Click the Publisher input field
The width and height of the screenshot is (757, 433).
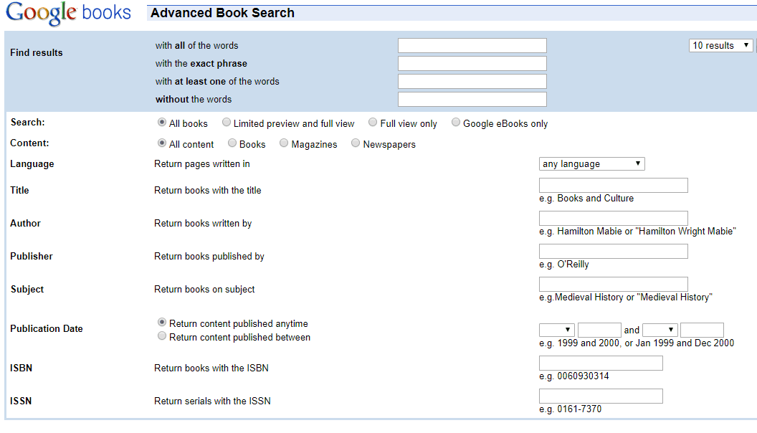(x=613, y=251)
